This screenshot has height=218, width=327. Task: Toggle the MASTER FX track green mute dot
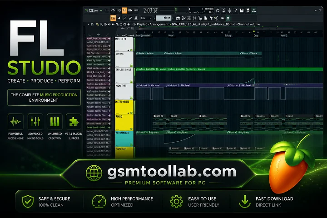tap(131, 50)
